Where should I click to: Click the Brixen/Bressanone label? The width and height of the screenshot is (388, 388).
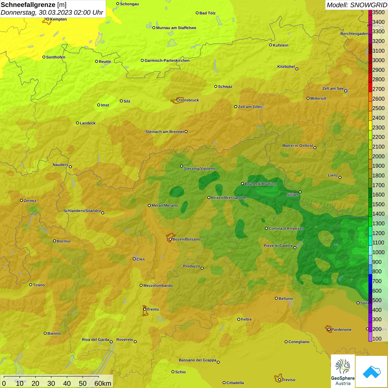pos(229,198)
